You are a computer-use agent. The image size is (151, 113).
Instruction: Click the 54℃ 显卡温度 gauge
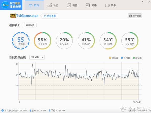point(108,41)
